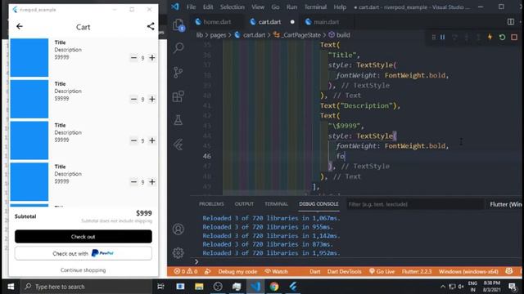Open the Search view in activity bar
Viewport: 524px width, 294px height.
pyautogui.click(x=178, y=48)
